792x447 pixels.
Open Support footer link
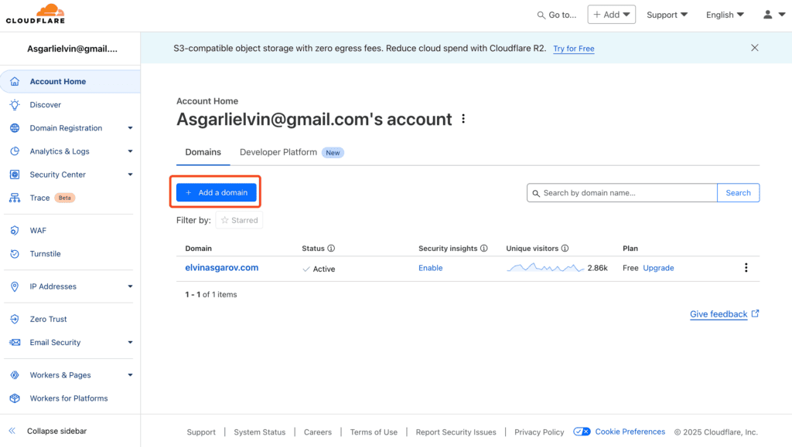tap(201, 432)
